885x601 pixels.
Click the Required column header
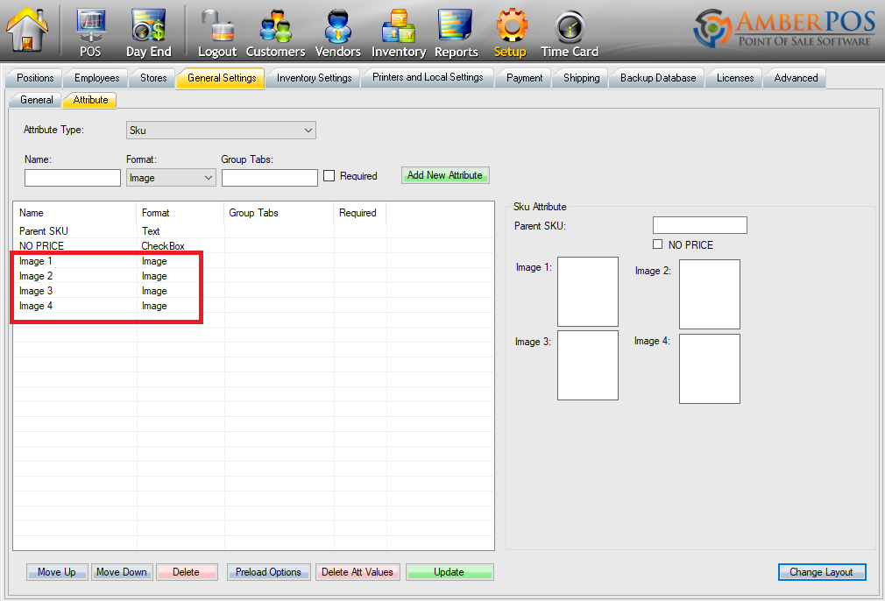click(x=360, y=213)
